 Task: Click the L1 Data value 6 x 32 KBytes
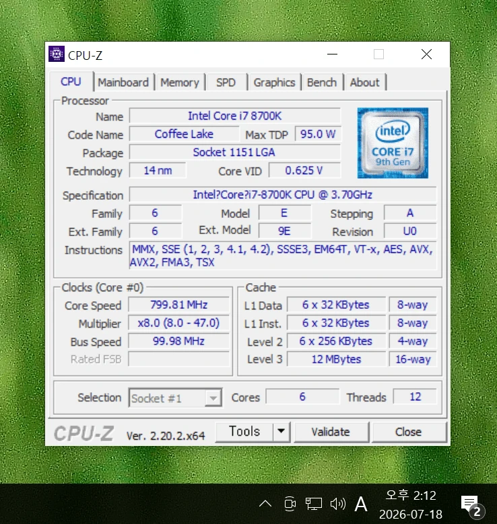pos(336,305)
